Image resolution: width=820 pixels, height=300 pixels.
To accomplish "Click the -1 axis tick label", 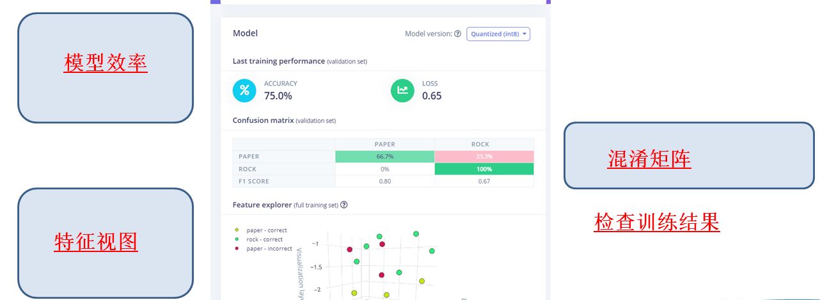I will click(x=315, y=244).
